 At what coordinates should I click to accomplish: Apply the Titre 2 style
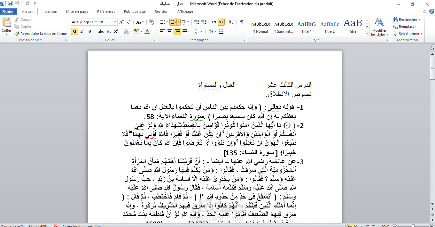coord(330,27)
